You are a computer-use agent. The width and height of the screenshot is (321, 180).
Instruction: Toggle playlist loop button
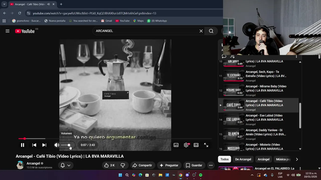coord(224,56)
